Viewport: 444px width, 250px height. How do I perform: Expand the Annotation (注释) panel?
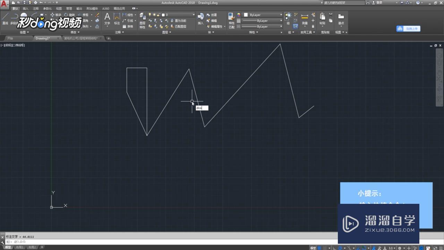pyautogui.click(x=119, y=32)
